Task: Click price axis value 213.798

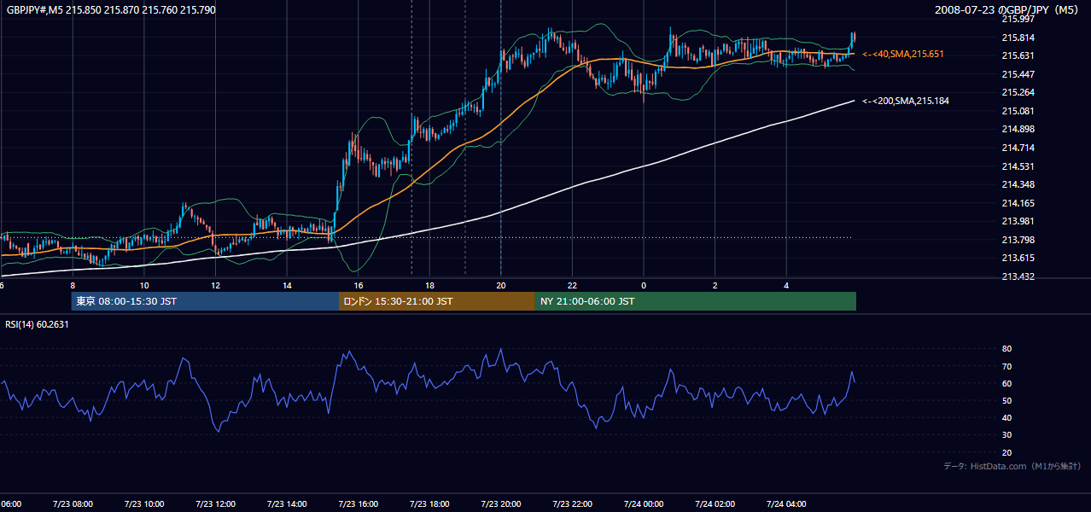Action: pos(1018,240)
